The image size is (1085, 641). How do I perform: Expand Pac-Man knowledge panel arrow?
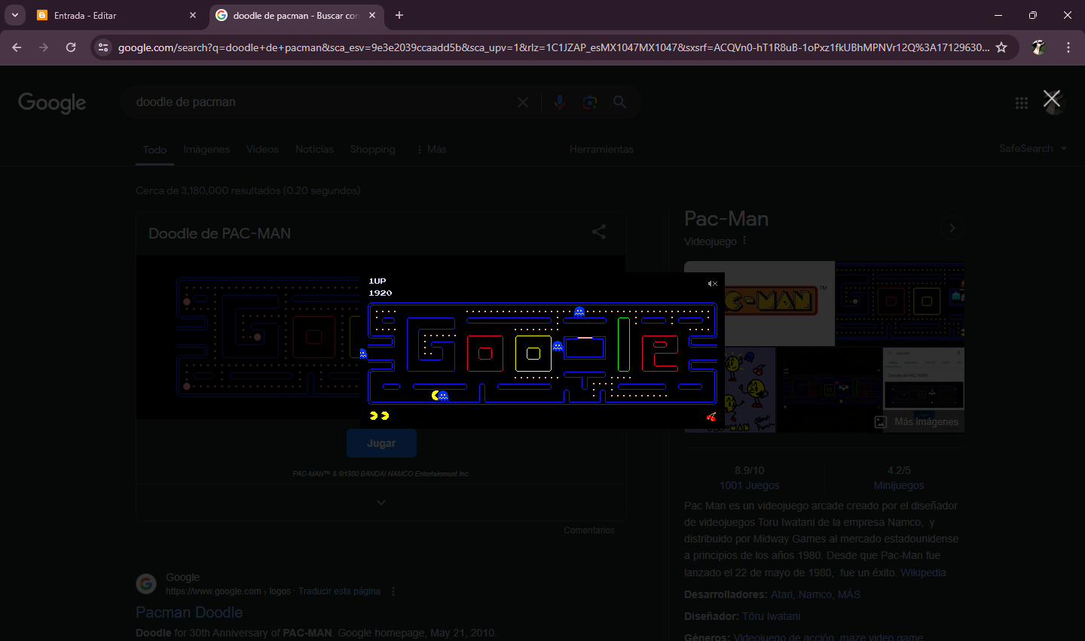pyautogui.click(x=952, y=228)
